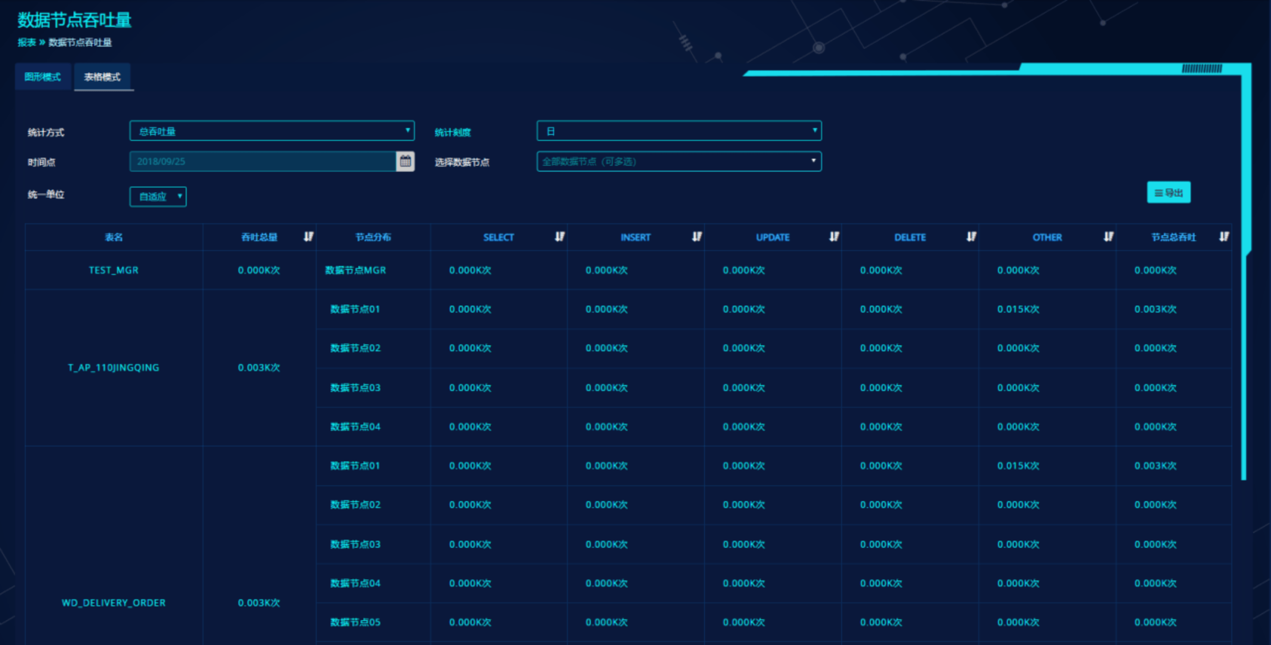Viewport: 1271px width, 645px height.
Task: Click sort icon in 吞吐总量 column header
Action: pos(308,237)
